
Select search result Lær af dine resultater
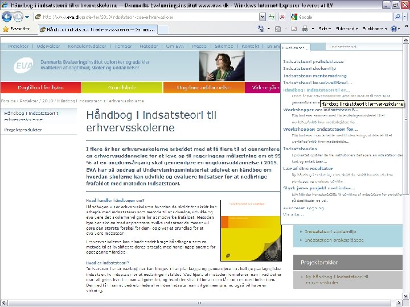pos(307,169)
